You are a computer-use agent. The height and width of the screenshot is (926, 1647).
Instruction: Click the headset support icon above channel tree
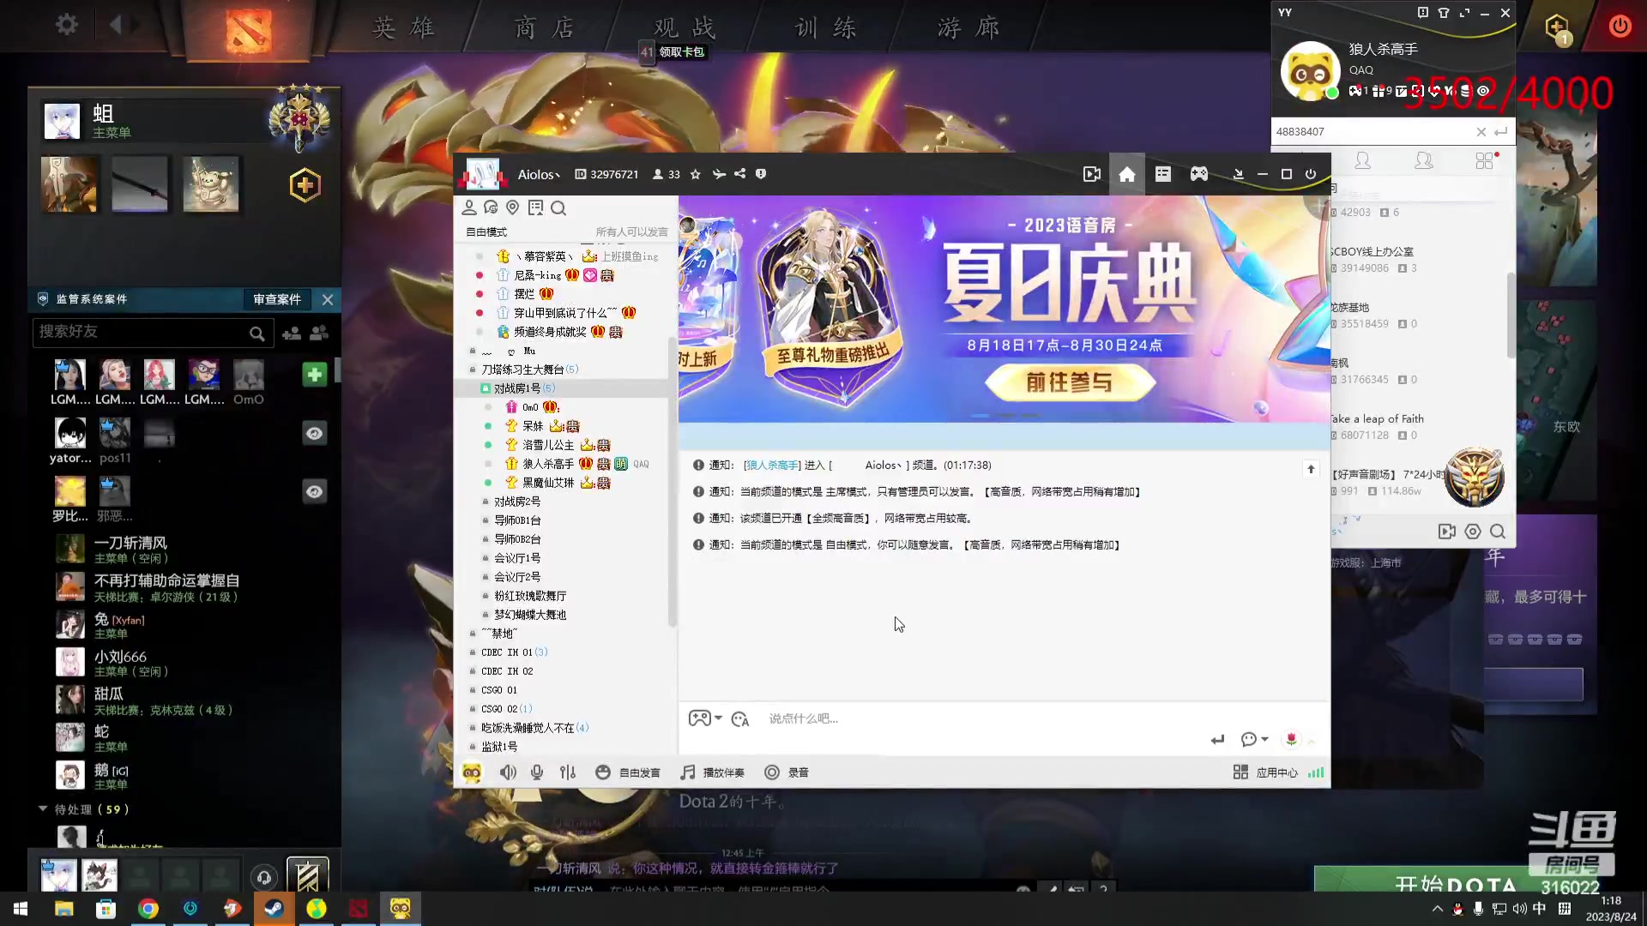tap(491, 207)
